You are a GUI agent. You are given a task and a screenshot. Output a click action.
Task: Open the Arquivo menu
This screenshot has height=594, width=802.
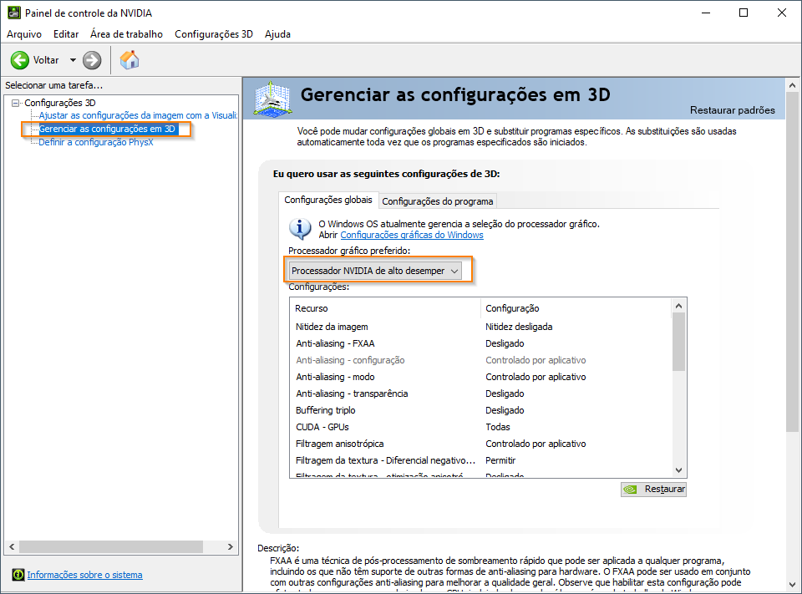click(x=24, y=34)
